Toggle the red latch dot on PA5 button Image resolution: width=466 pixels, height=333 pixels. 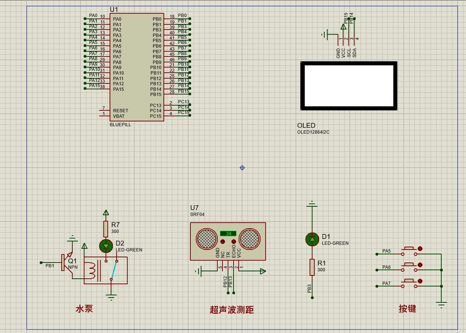pos(420,248)
